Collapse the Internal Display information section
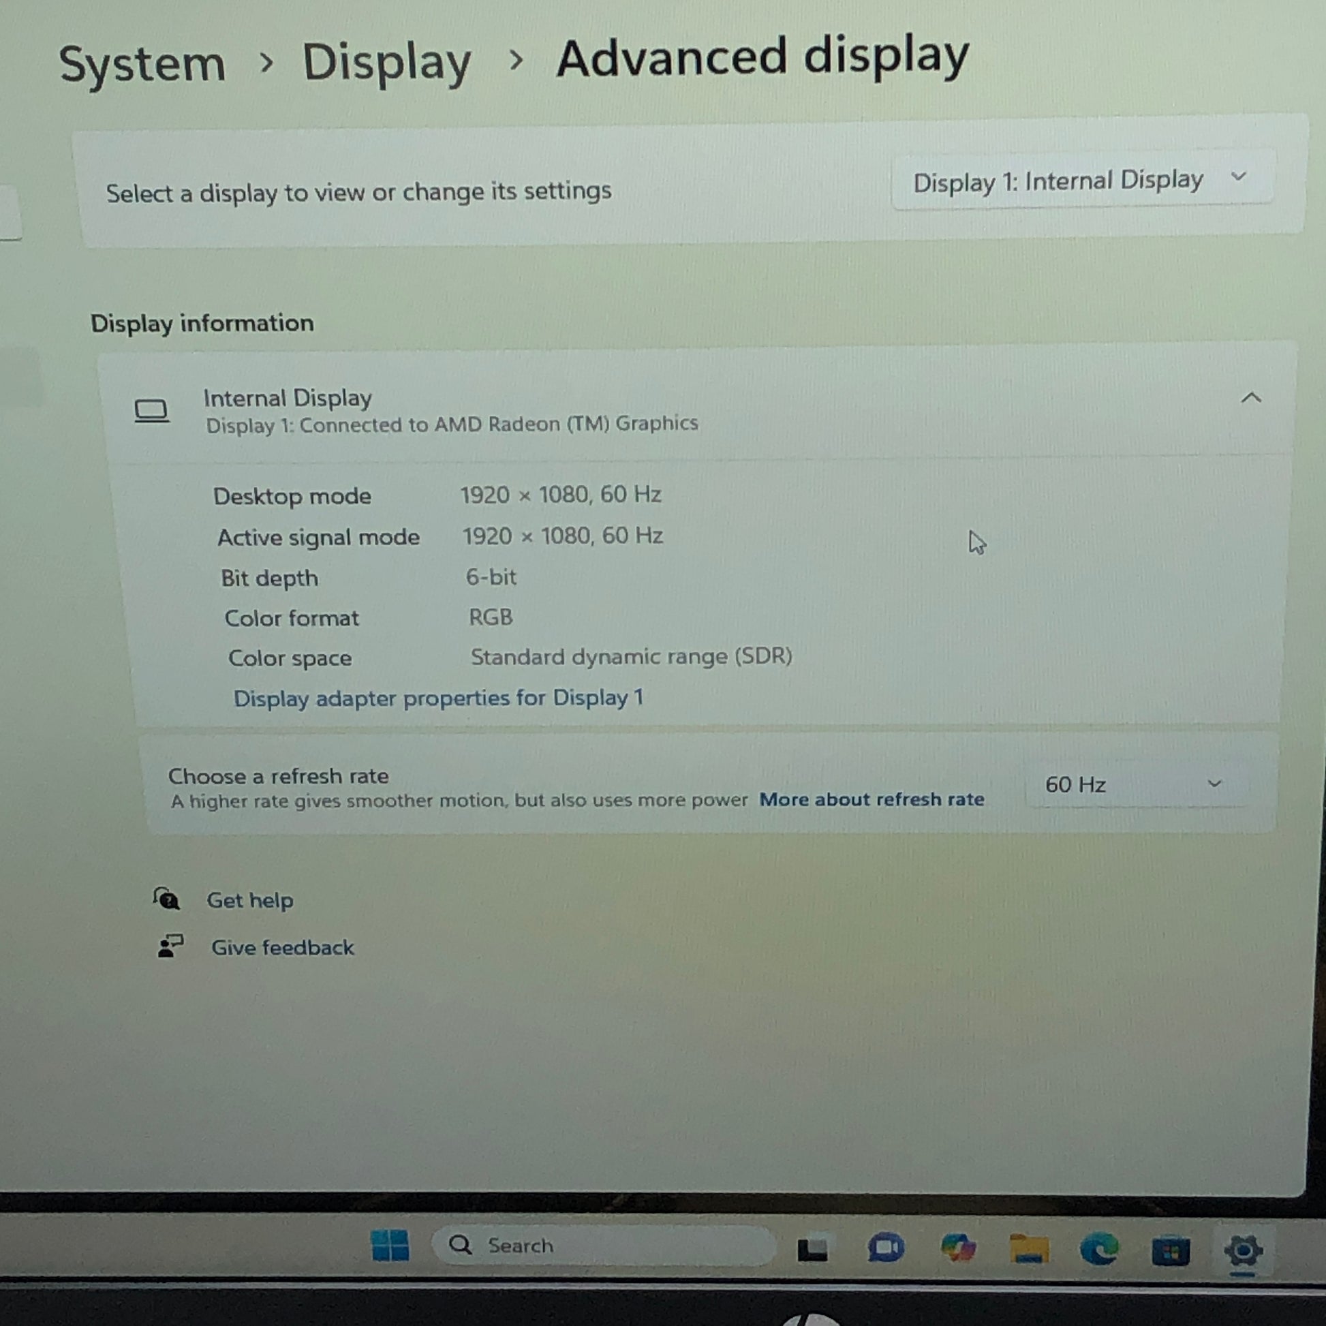This screenshot has width=1326, height=1326. point(1250,398)
